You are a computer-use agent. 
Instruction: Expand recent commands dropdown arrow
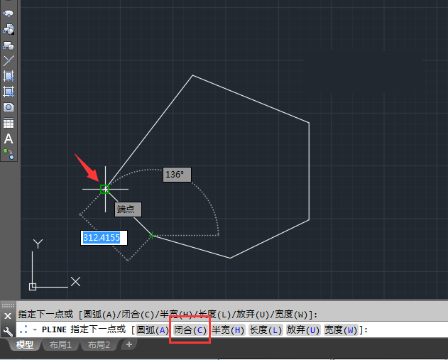click(35, 329)
